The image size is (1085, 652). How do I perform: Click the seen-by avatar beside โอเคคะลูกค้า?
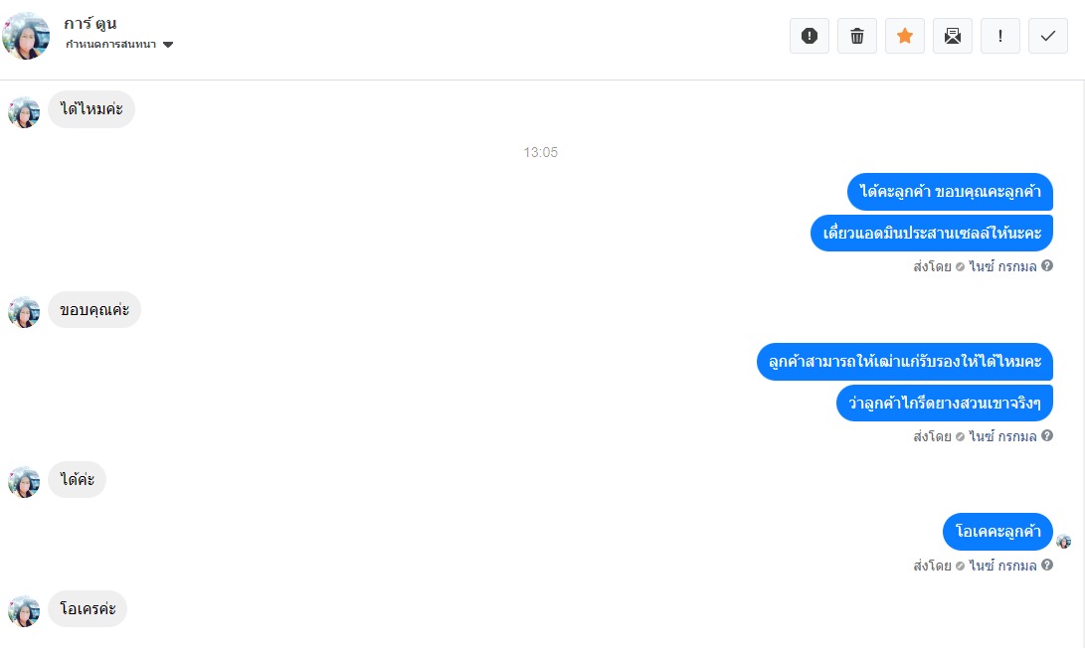(x=1063, y=542)
